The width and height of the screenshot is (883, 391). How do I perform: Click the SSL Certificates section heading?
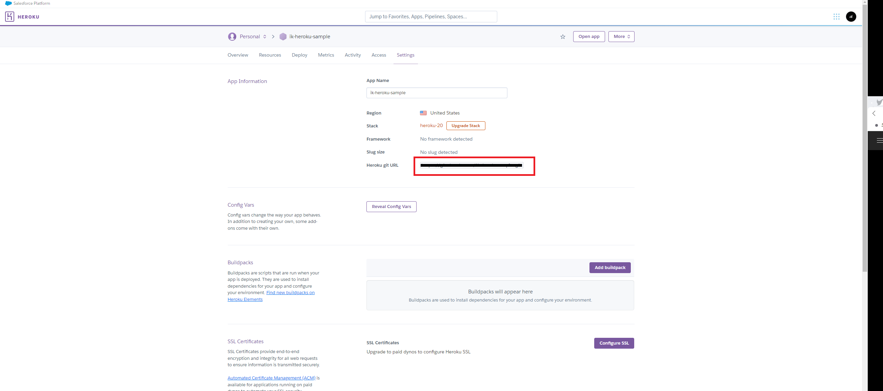245,342
